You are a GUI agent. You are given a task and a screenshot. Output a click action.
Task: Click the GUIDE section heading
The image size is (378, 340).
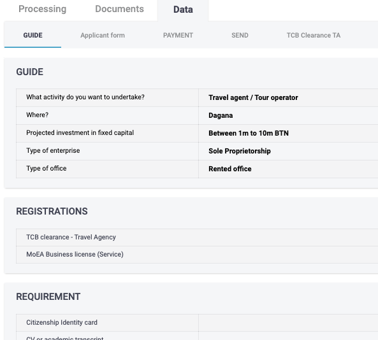pos(30,72)
